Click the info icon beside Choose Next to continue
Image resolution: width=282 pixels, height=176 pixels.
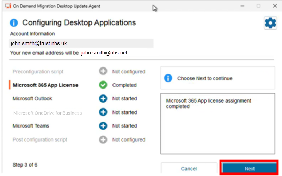[x=168, y=78]
